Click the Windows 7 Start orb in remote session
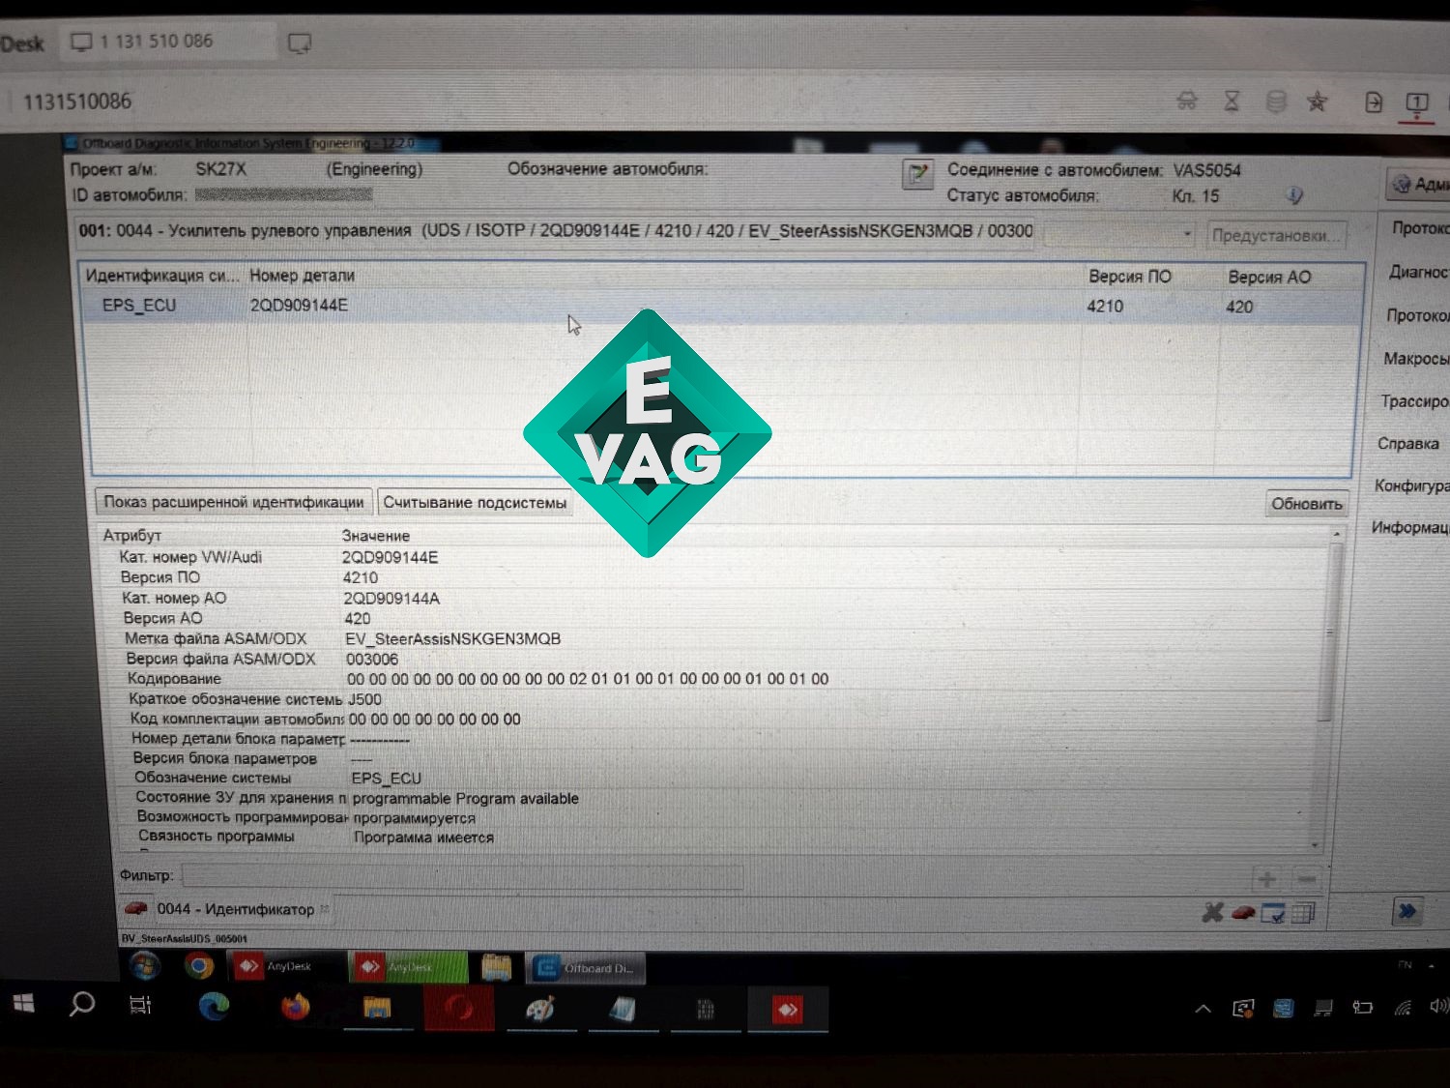 145,965
